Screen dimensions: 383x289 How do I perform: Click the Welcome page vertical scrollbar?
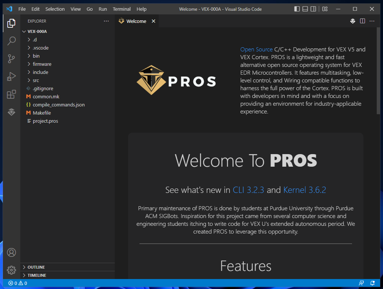pyautogui.click(x=378, y=71)
